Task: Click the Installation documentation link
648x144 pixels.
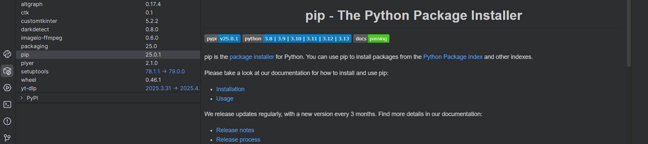Action: coord(230,89)
